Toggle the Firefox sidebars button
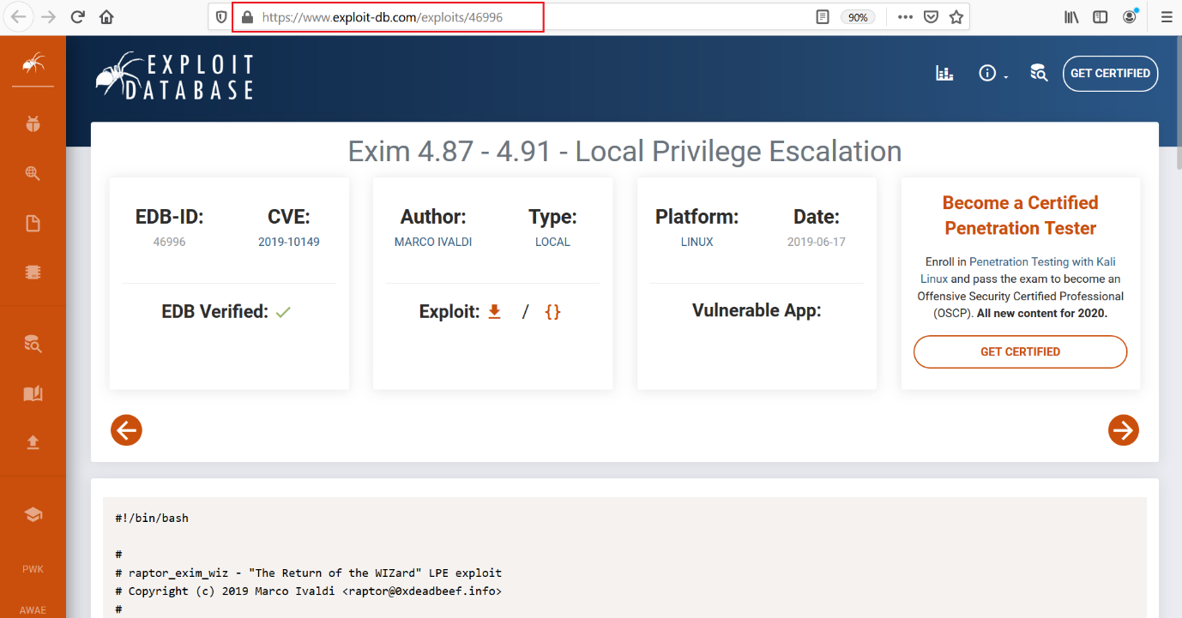Screen dimensions: 1182x618 (x=1101, y=17)
